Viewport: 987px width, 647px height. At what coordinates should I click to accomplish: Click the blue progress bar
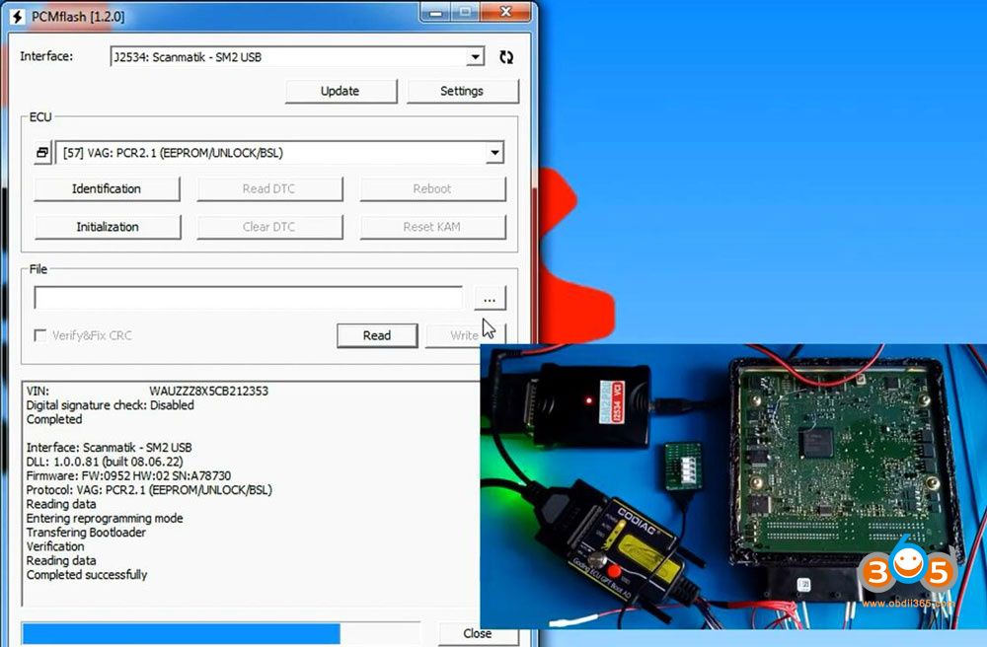click(x=181, y=633)
